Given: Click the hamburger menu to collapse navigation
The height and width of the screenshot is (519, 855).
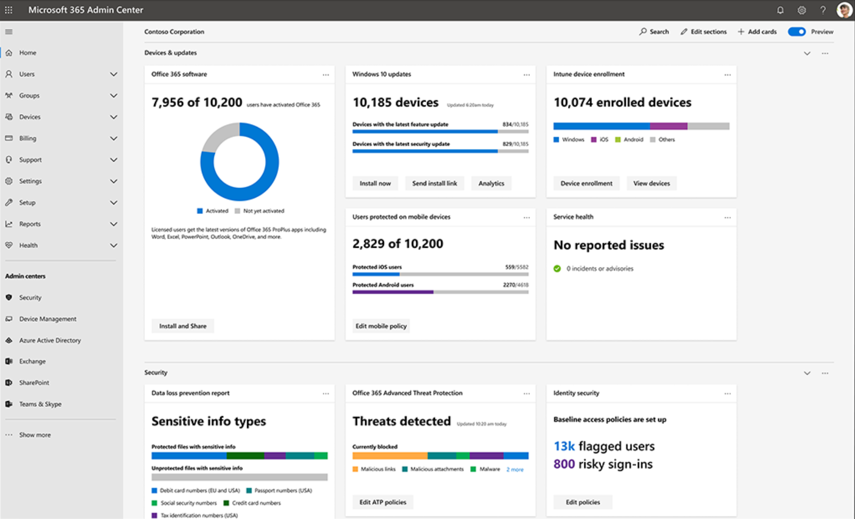Looking at the screenshot, I should 9,31.
